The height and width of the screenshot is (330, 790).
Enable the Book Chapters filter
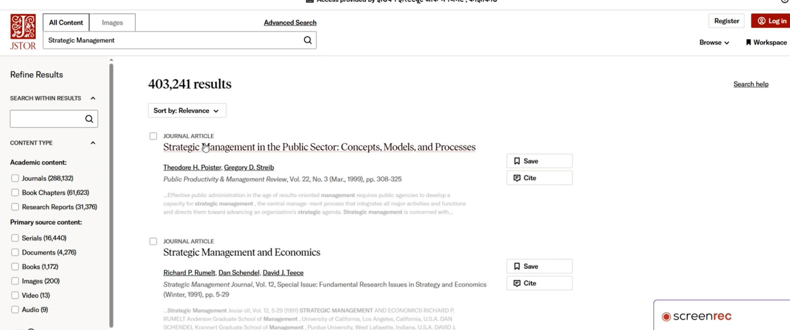point(15,193)
